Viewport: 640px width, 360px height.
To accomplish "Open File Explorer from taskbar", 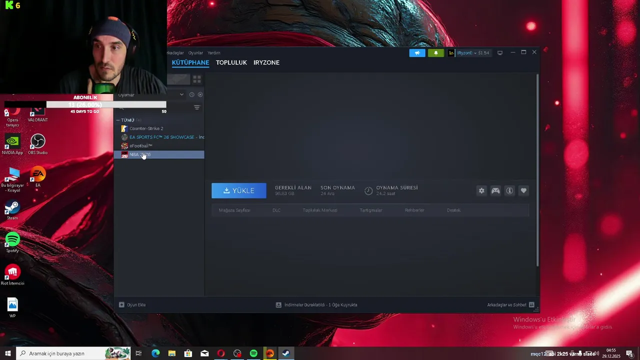I will click(172, 353).
